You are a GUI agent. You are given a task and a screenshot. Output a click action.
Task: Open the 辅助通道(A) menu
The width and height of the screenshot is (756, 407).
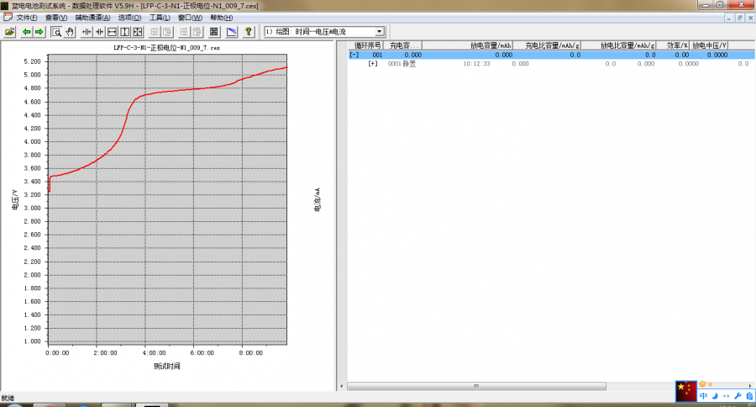click(x=92, y=18)
